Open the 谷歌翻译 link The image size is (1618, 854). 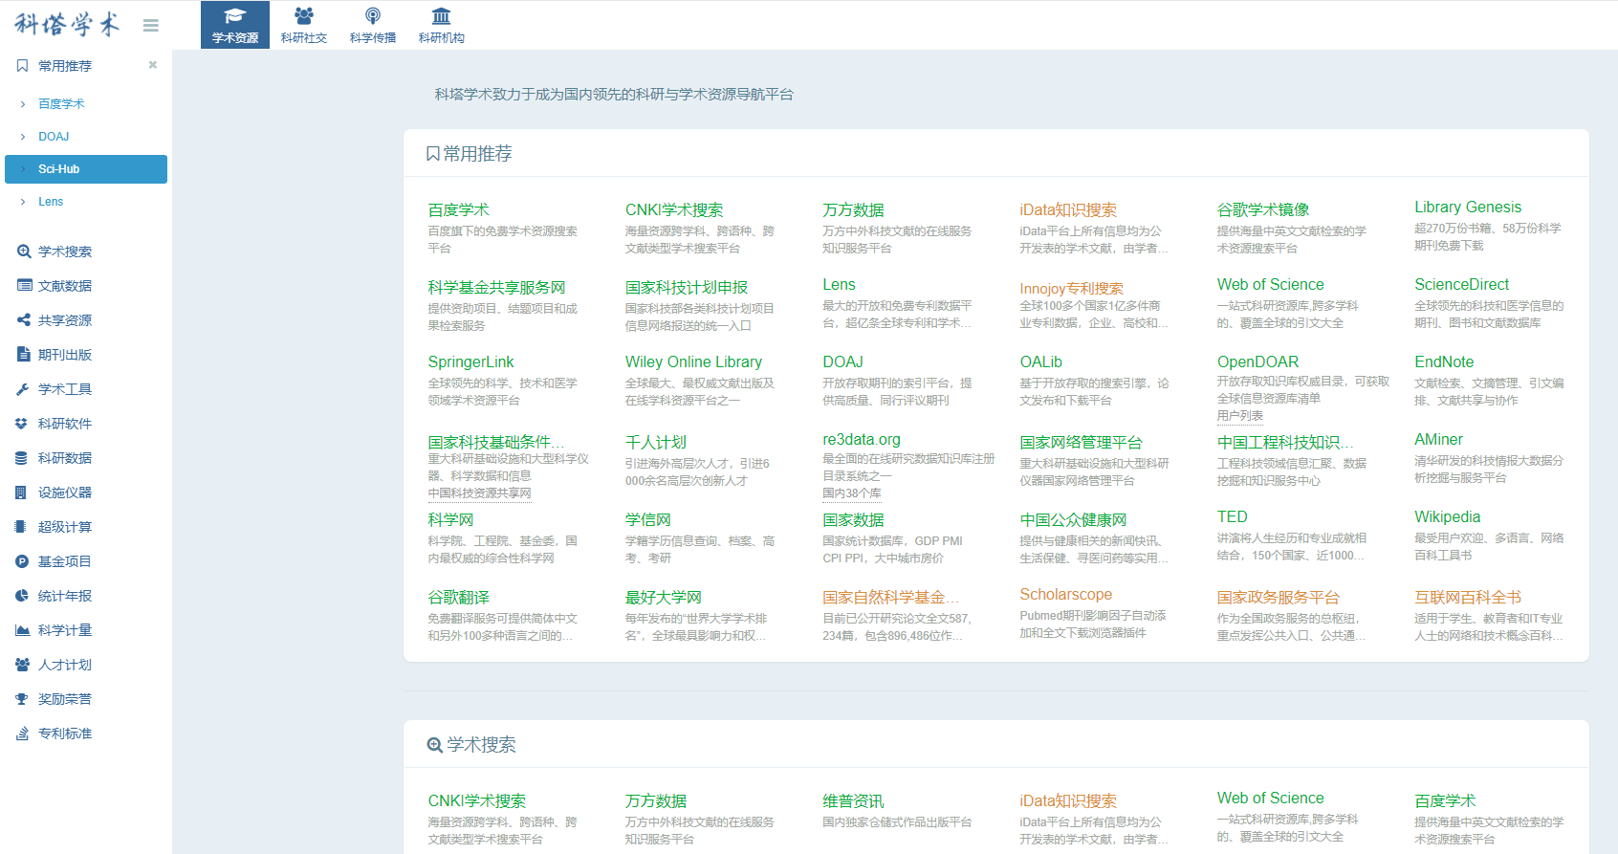pos(458,598)
